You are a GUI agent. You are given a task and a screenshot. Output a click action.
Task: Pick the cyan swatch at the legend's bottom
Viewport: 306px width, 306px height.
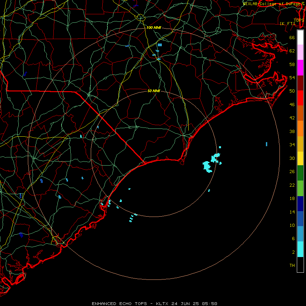300,249
